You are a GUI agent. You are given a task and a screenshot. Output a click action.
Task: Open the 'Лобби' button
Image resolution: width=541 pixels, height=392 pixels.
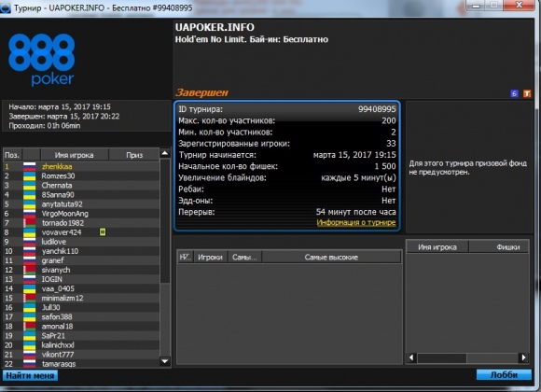504,375
